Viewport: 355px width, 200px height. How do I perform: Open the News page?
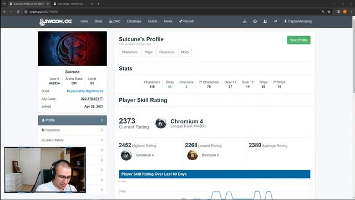pos(168,21)
